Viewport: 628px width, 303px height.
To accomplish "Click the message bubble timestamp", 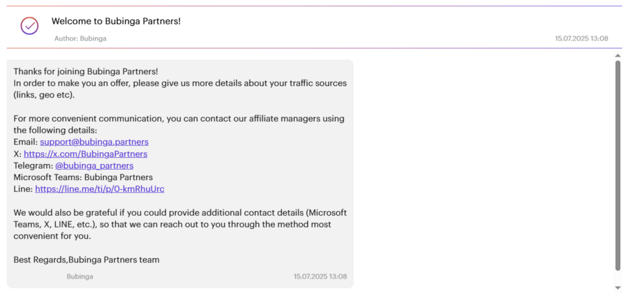I will click(x=320, y=276).
